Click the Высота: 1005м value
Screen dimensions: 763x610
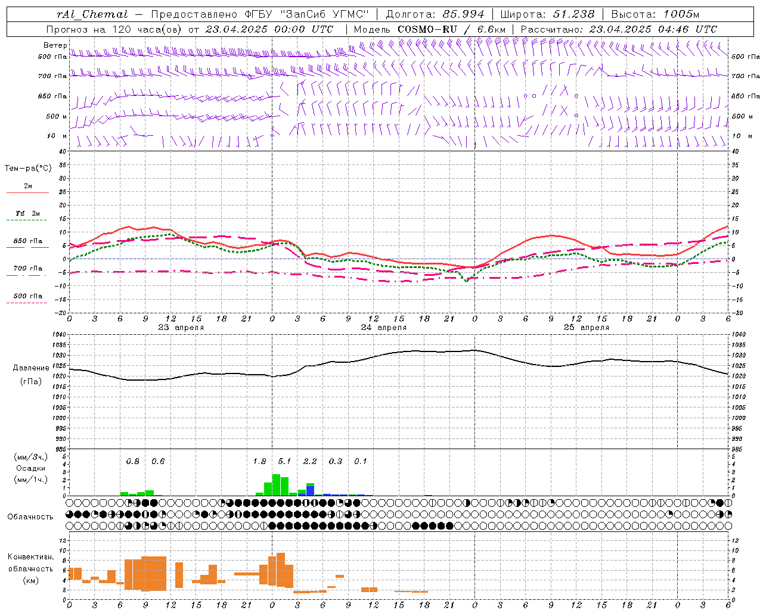pos(655,14)
